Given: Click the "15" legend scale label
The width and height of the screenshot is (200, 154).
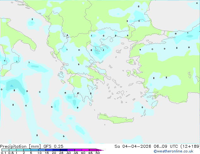Looking at the screenshot, I should click(x=47, y=153).
